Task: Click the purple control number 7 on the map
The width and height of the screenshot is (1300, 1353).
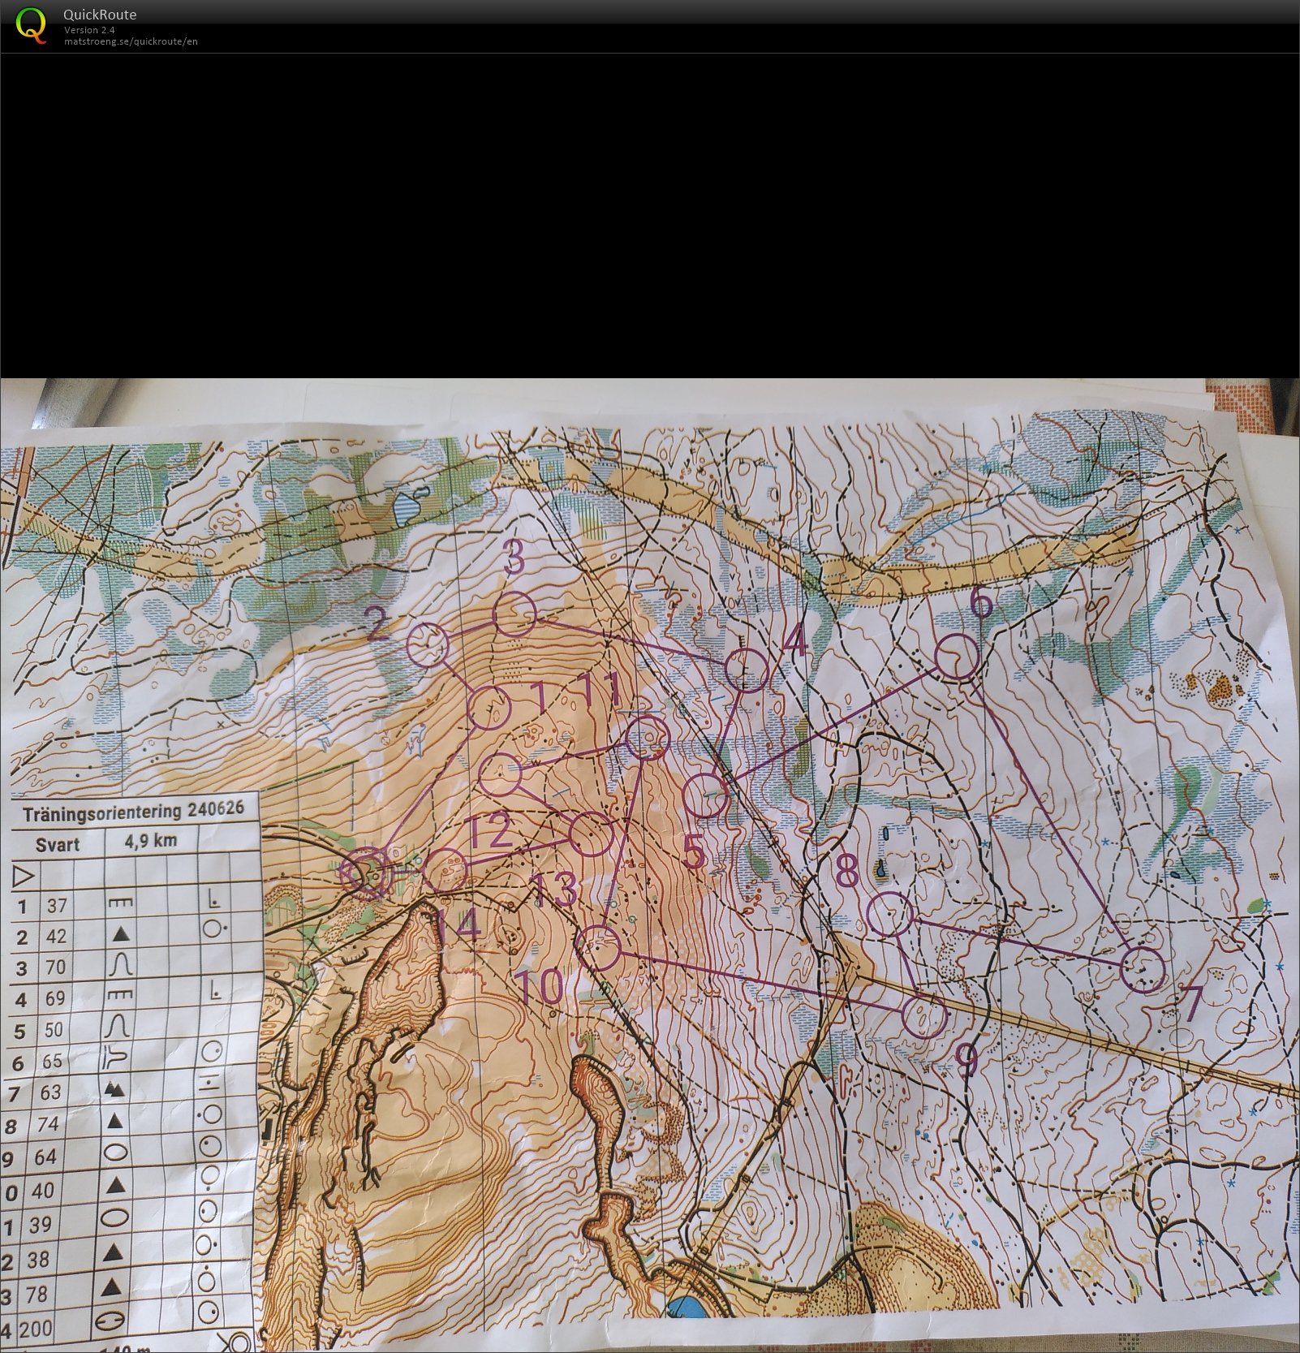Action: pos(1191,1005)
